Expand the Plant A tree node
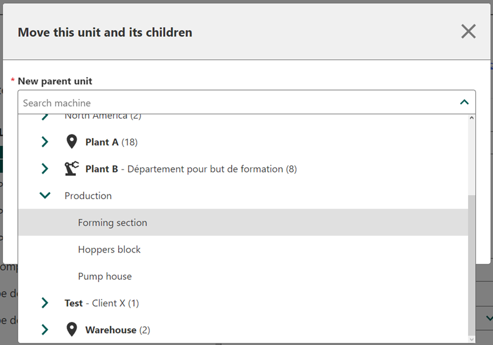 click(x=44, y=142)
